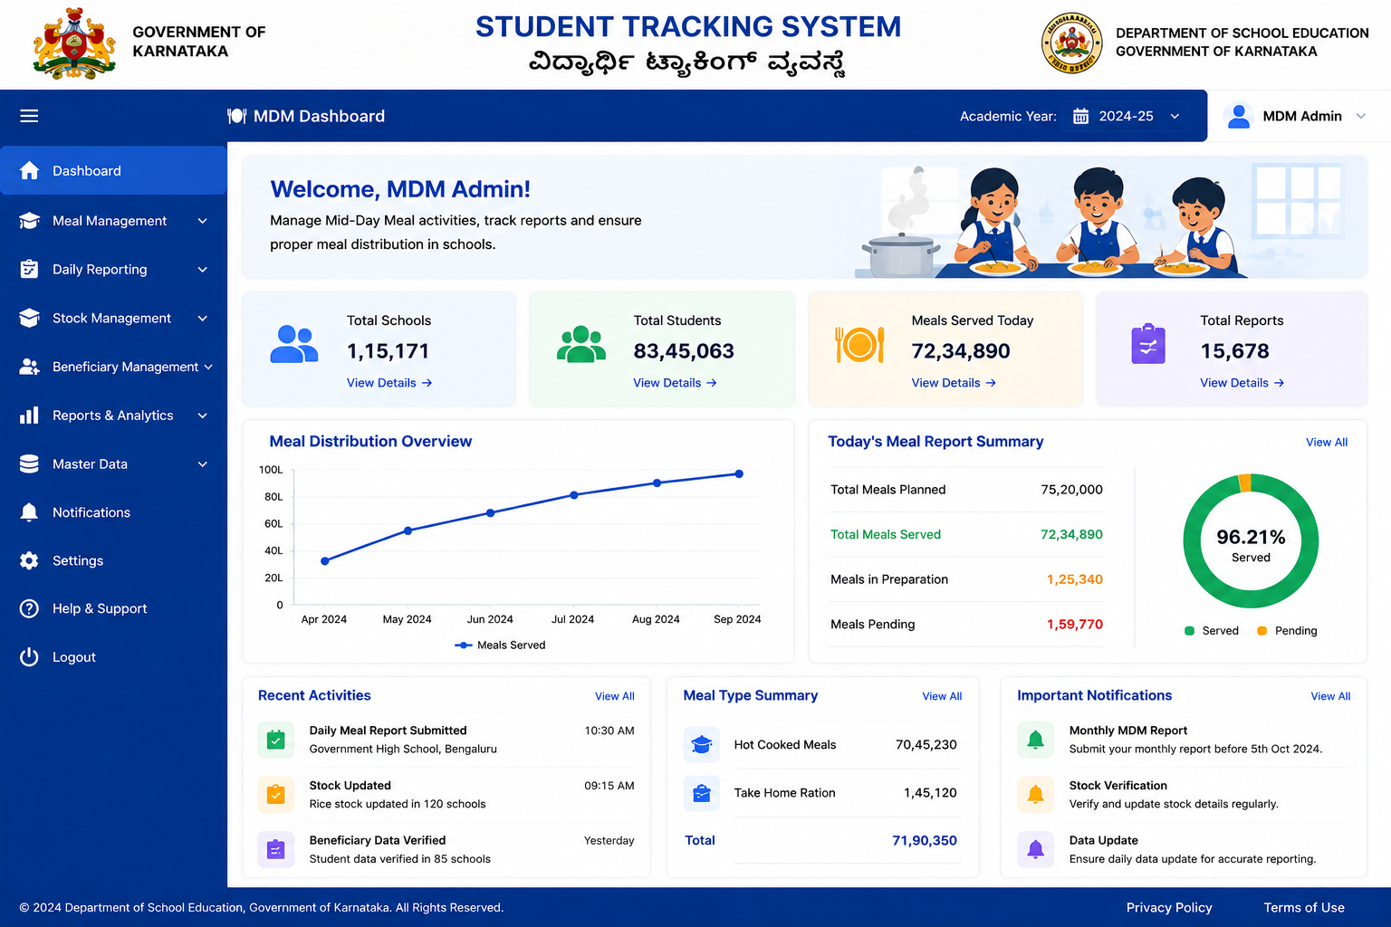Expand the Meal Management chevron
Image resolution: width=1391 pixels, height=927 pixels.
click(x=203, y=221)
